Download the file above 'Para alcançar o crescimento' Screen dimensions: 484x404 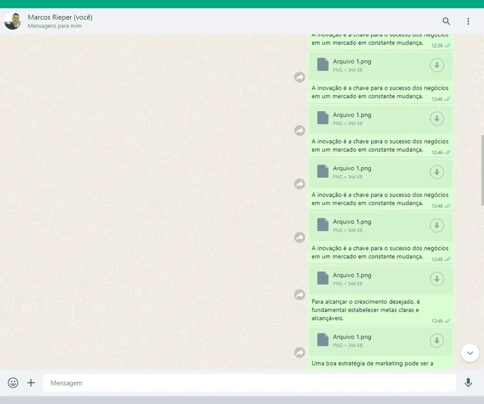437,279
